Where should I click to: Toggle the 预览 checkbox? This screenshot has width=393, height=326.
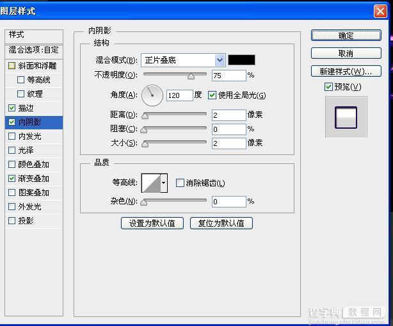point(328,87)
